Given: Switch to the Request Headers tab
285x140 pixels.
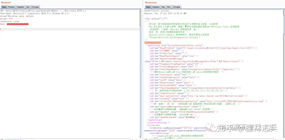Looking at the screenshot, I should tap(20, 7).
